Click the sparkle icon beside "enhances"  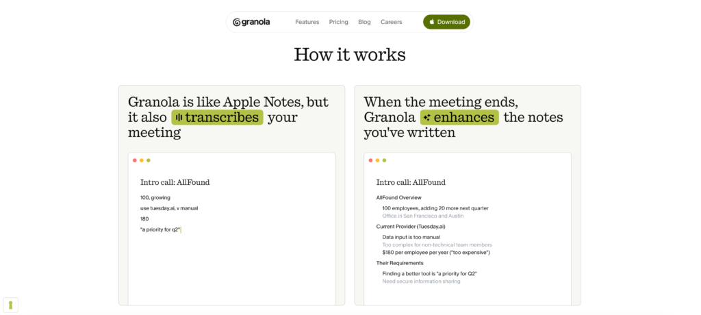coord(427,118)
